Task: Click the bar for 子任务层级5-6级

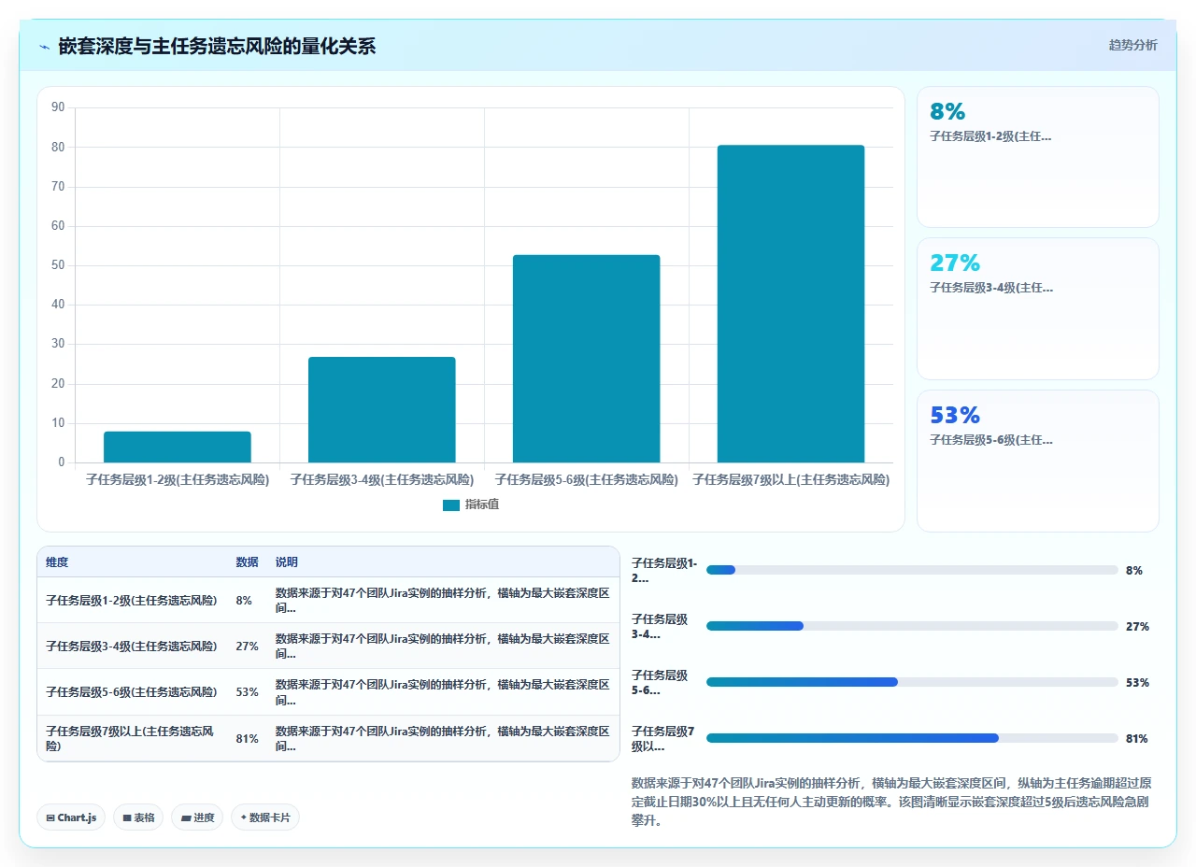Action: [x=586, y=359]
